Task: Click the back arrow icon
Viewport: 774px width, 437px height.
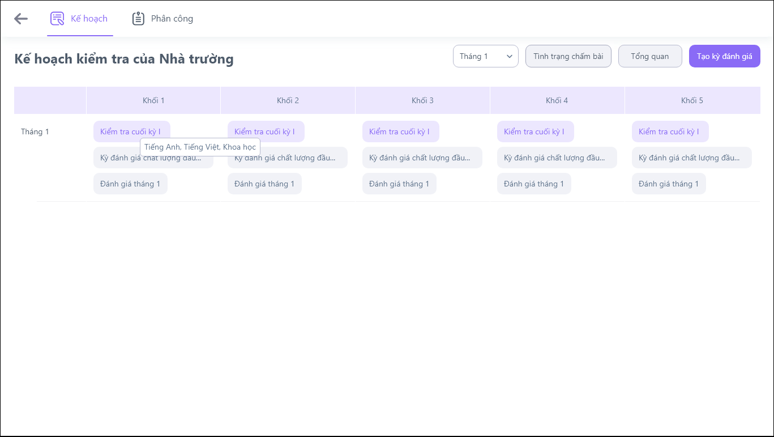Action: pos(21,19)
